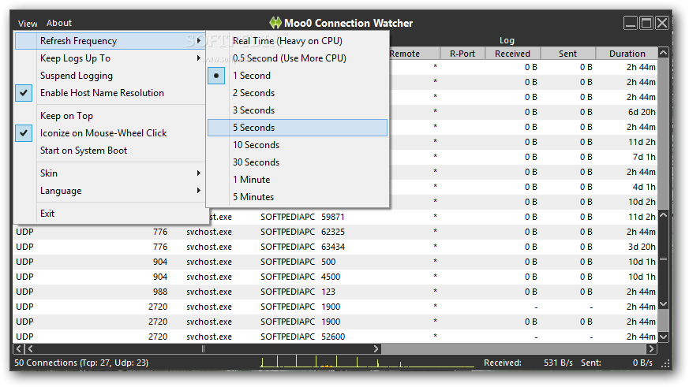Expand the Refresh Frequency submenu
This screenshot has width=689, height=387.
pos(110,41)
